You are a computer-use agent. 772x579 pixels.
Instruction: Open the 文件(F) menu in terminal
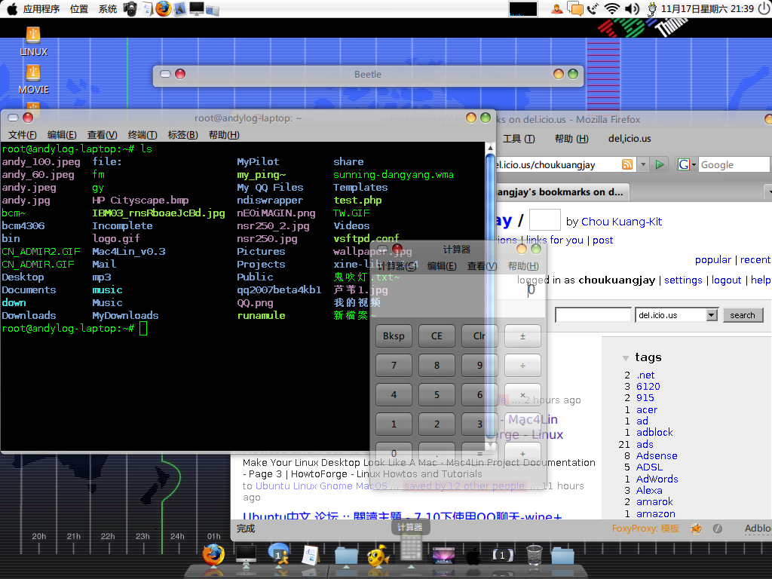coord(22,135)
